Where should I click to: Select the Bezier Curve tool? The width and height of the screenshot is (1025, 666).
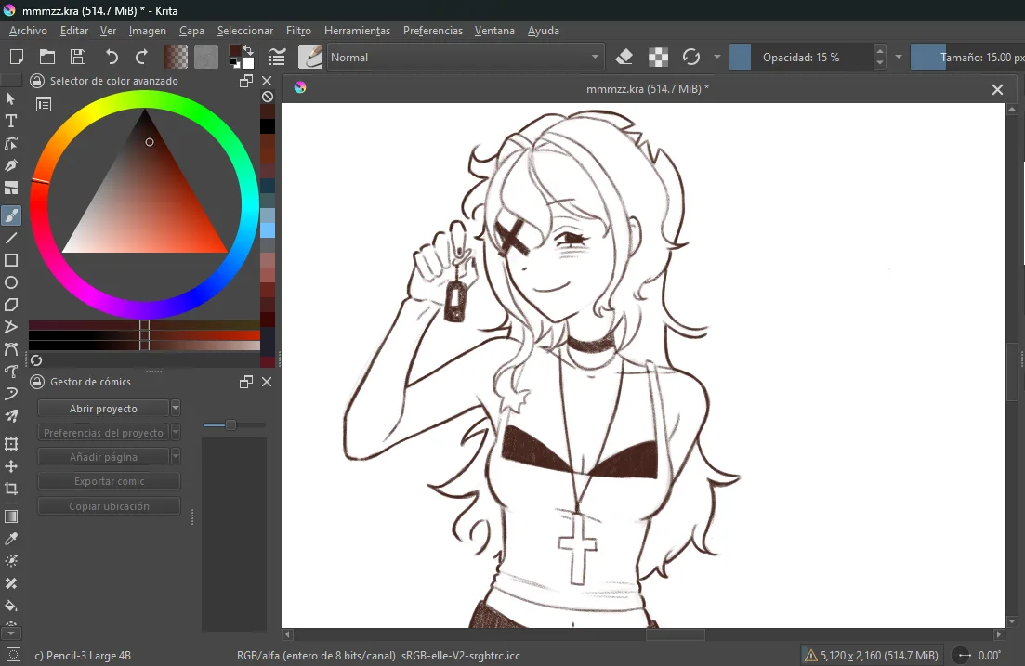pos(10,349)
